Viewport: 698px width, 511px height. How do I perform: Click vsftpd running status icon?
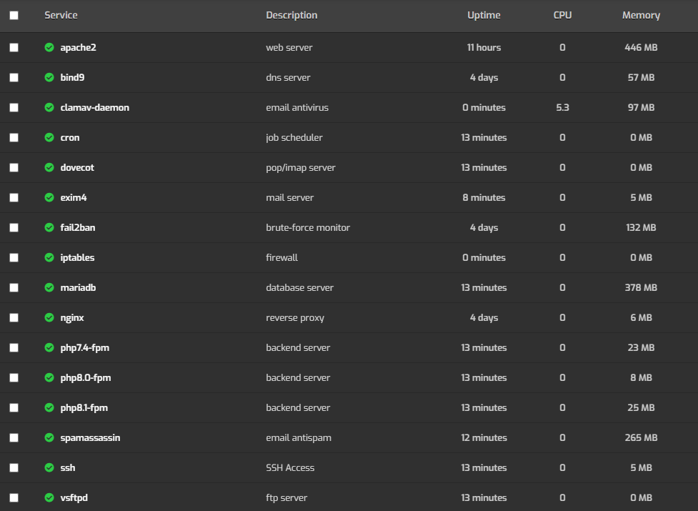(x=49, y=497)
